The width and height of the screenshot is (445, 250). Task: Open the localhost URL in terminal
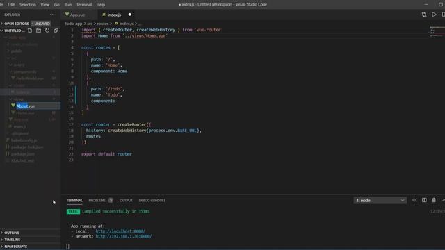point(120,231)
